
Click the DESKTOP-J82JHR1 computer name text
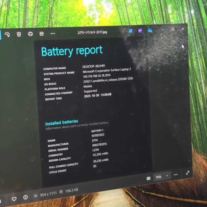click(94, 66)
